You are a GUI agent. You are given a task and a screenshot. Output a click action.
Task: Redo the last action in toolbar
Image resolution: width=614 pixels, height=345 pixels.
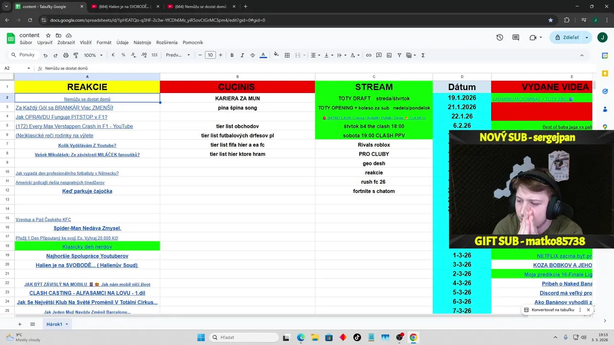click(56, 55)
